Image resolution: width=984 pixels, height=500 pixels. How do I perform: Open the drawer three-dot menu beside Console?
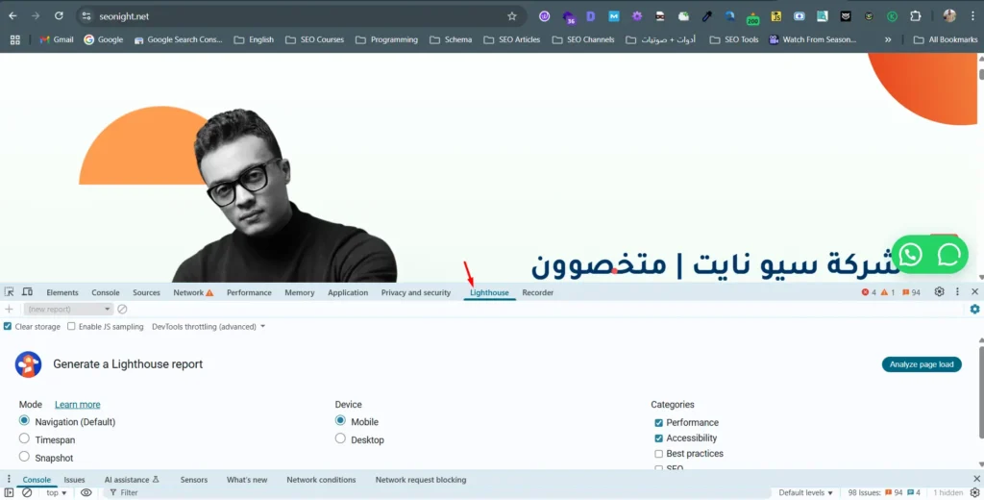[9, 479]
